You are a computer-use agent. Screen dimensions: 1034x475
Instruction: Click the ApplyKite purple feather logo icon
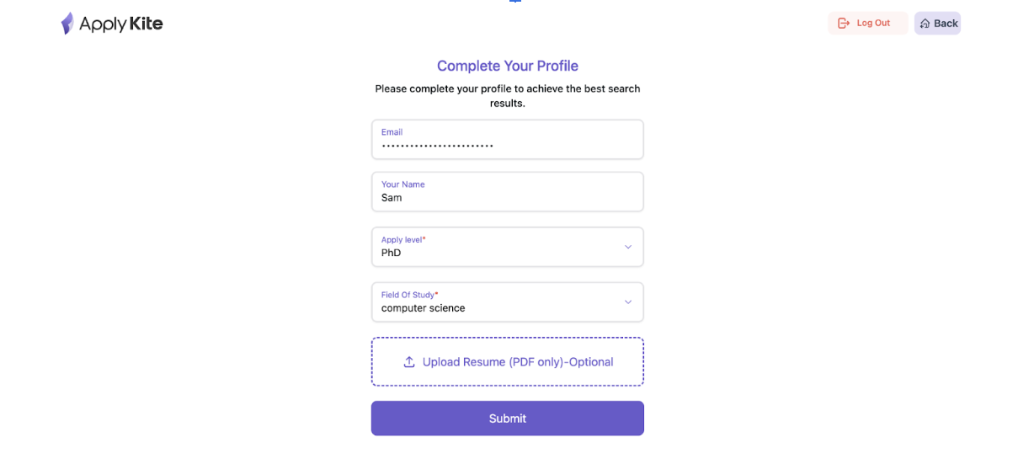click(67, 24)
